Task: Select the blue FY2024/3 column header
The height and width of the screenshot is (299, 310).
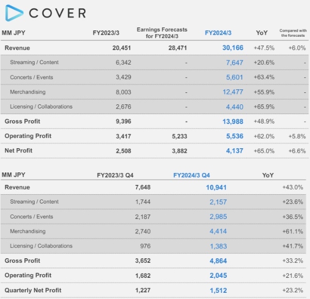Action: pos(218,33)
